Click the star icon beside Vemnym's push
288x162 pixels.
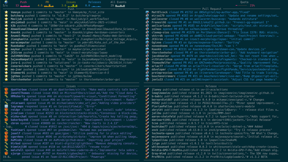tap(6, 12)
